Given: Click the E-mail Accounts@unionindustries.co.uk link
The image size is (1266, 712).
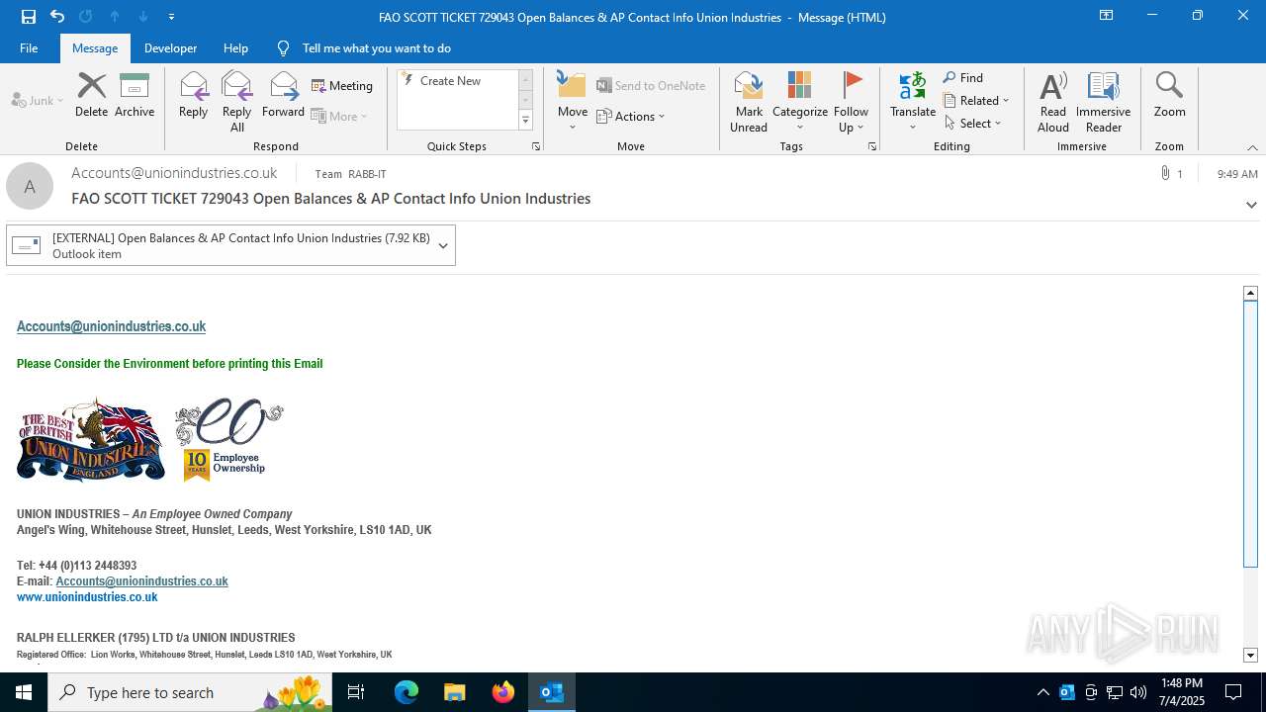Looking at the screenshot, I should click(141, 581).
